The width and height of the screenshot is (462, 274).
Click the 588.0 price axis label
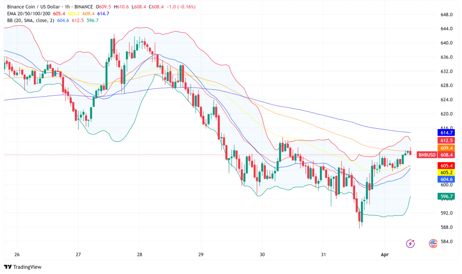click(446, 227)
